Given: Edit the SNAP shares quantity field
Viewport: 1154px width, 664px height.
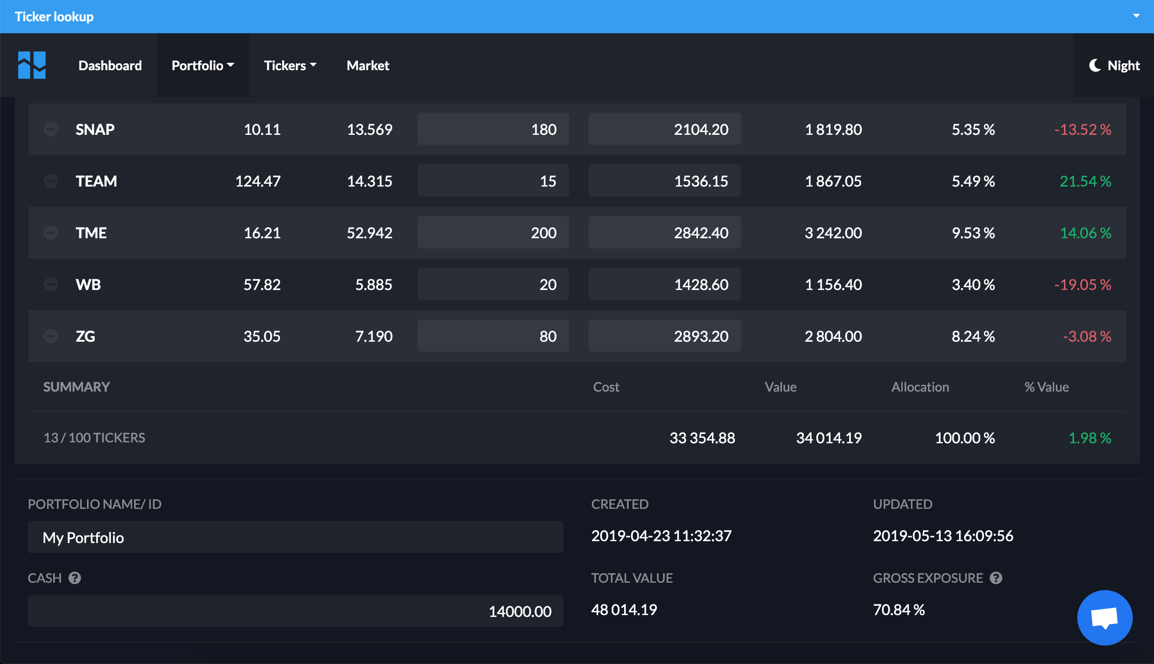Looking at the screenshot, I should pos(493,129).
